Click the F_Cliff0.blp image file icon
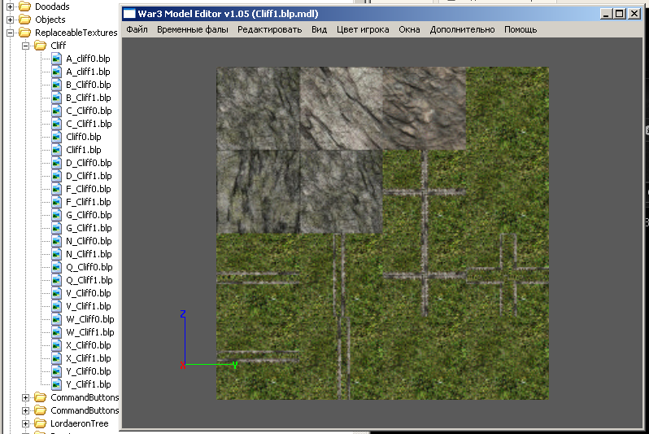Viewport: 649px width, 434px height. pos(57,189)
